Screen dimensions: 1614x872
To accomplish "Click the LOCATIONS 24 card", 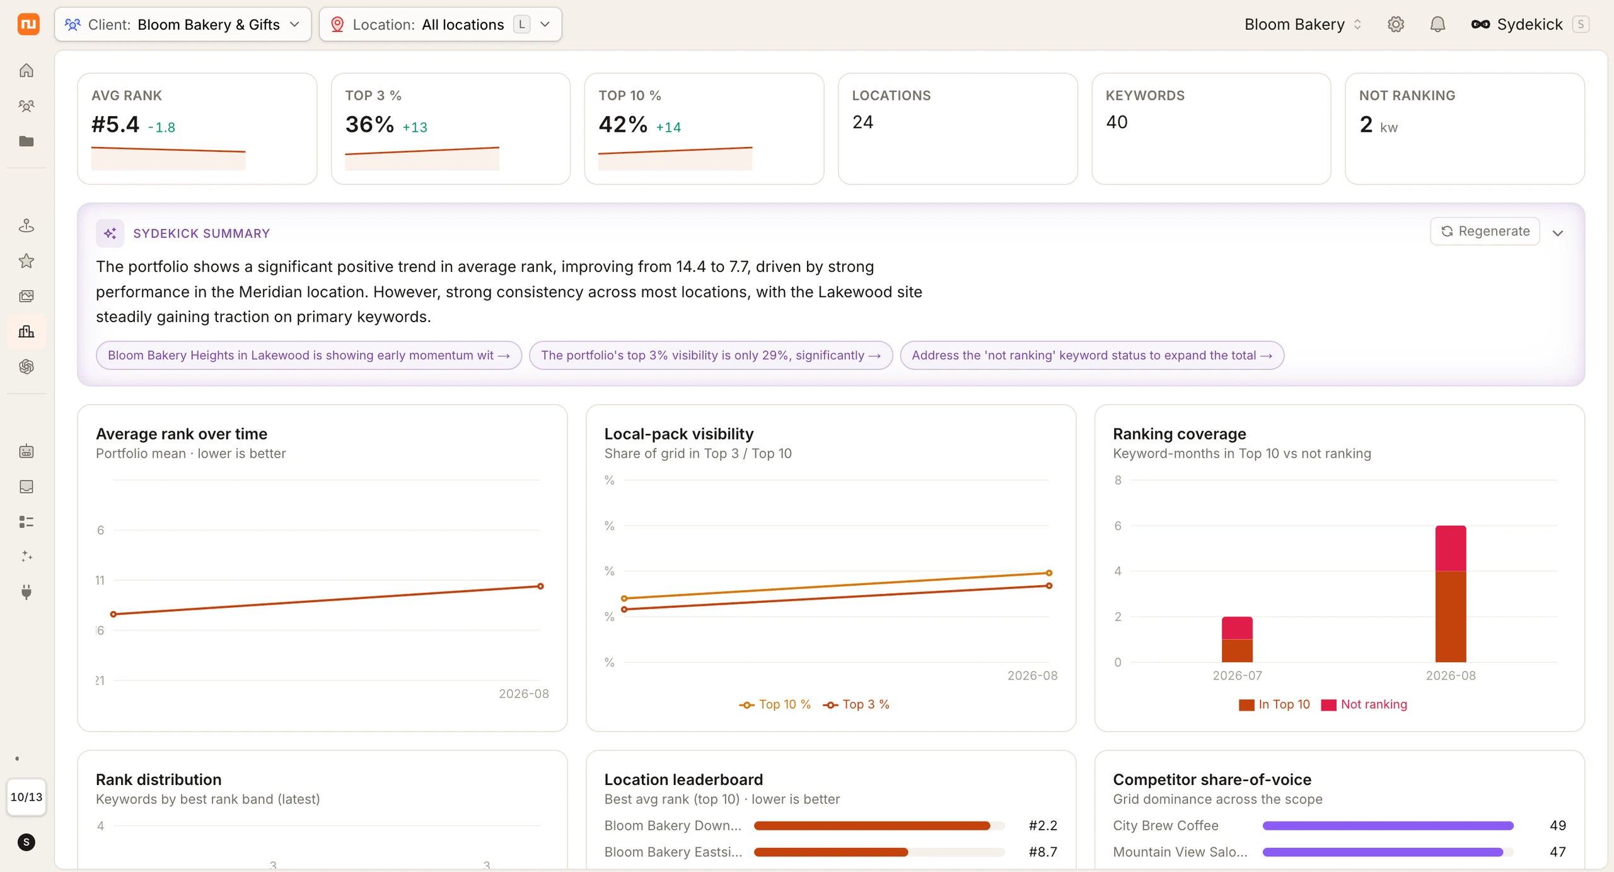I will click(957, 129).
